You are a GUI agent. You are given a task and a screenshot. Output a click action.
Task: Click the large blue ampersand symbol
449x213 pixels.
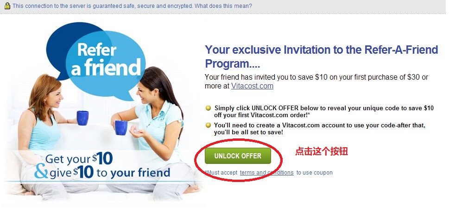coord(41,171)
